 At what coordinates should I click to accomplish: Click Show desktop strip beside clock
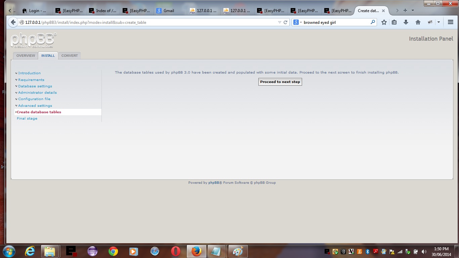click(x=457, y=251)
